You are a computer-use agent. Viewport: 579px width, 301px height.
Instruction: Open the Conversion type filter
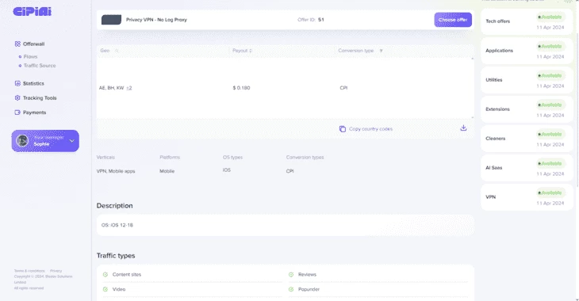(381, 51)
